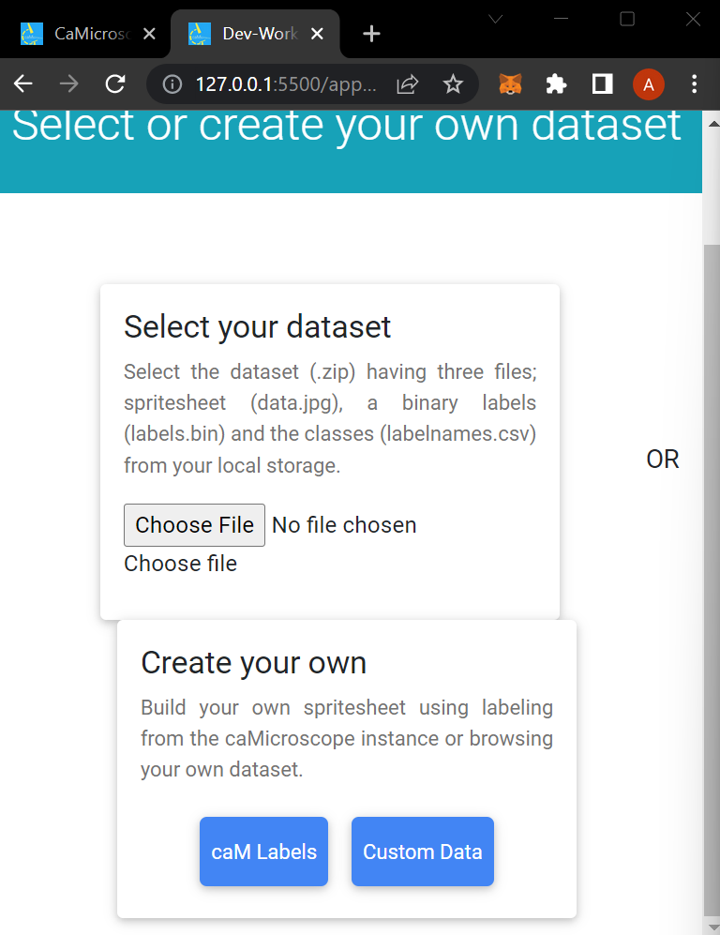Open the browser extensions puzzle icon
This screenshot has height=935, width=720.
(x=556, y=84)
